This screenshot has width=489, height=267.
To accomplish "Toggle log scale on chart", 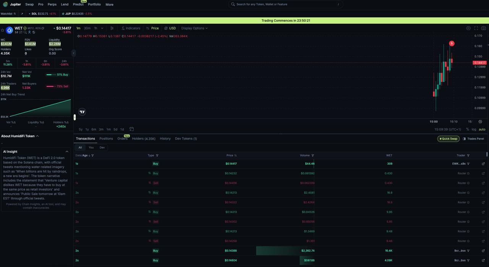I will click(x=474, y=129).
